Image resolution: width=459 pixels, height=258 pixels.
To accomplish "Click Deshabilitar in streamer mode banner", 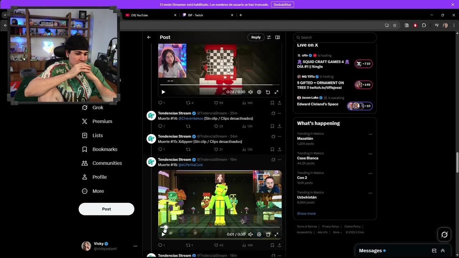I will click(x=283, y=5).
